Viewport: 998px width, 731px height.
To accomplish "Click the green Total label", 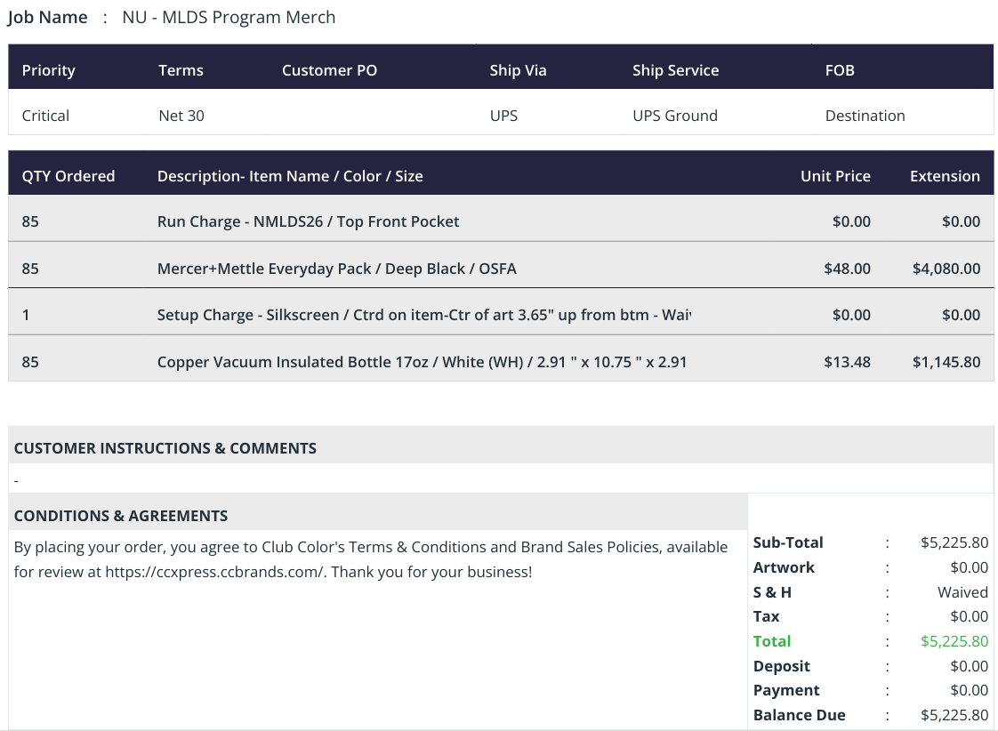I will (x=772, y=641).
